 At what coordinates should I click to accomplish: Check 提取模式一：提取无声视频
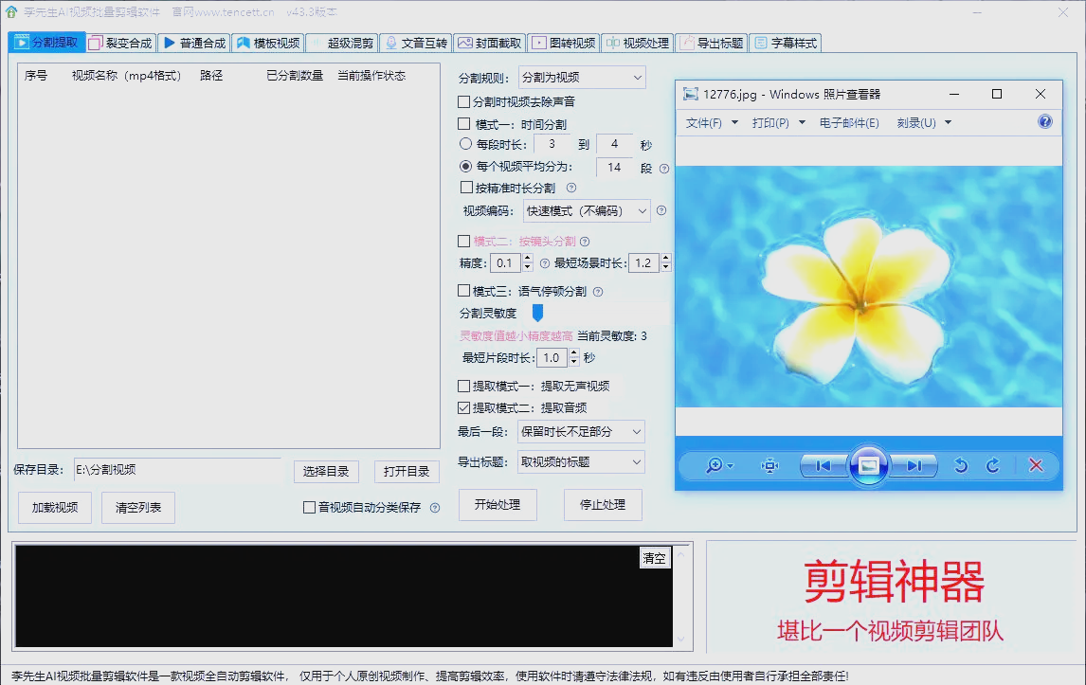[464, 386]
